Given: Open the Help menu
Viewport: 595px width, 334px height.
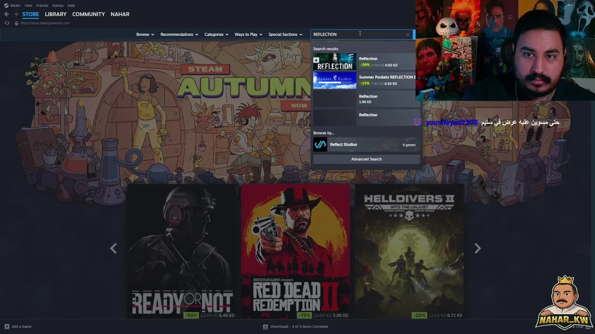Looking at the screenshot, I should pyautogui.click(x=71, y=6).
